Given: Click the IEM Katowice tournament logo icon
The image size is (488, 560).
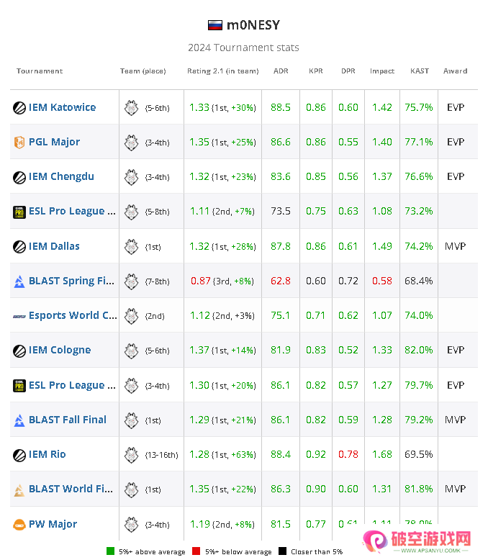Looking at the screenshot, I should pos(19,108).
